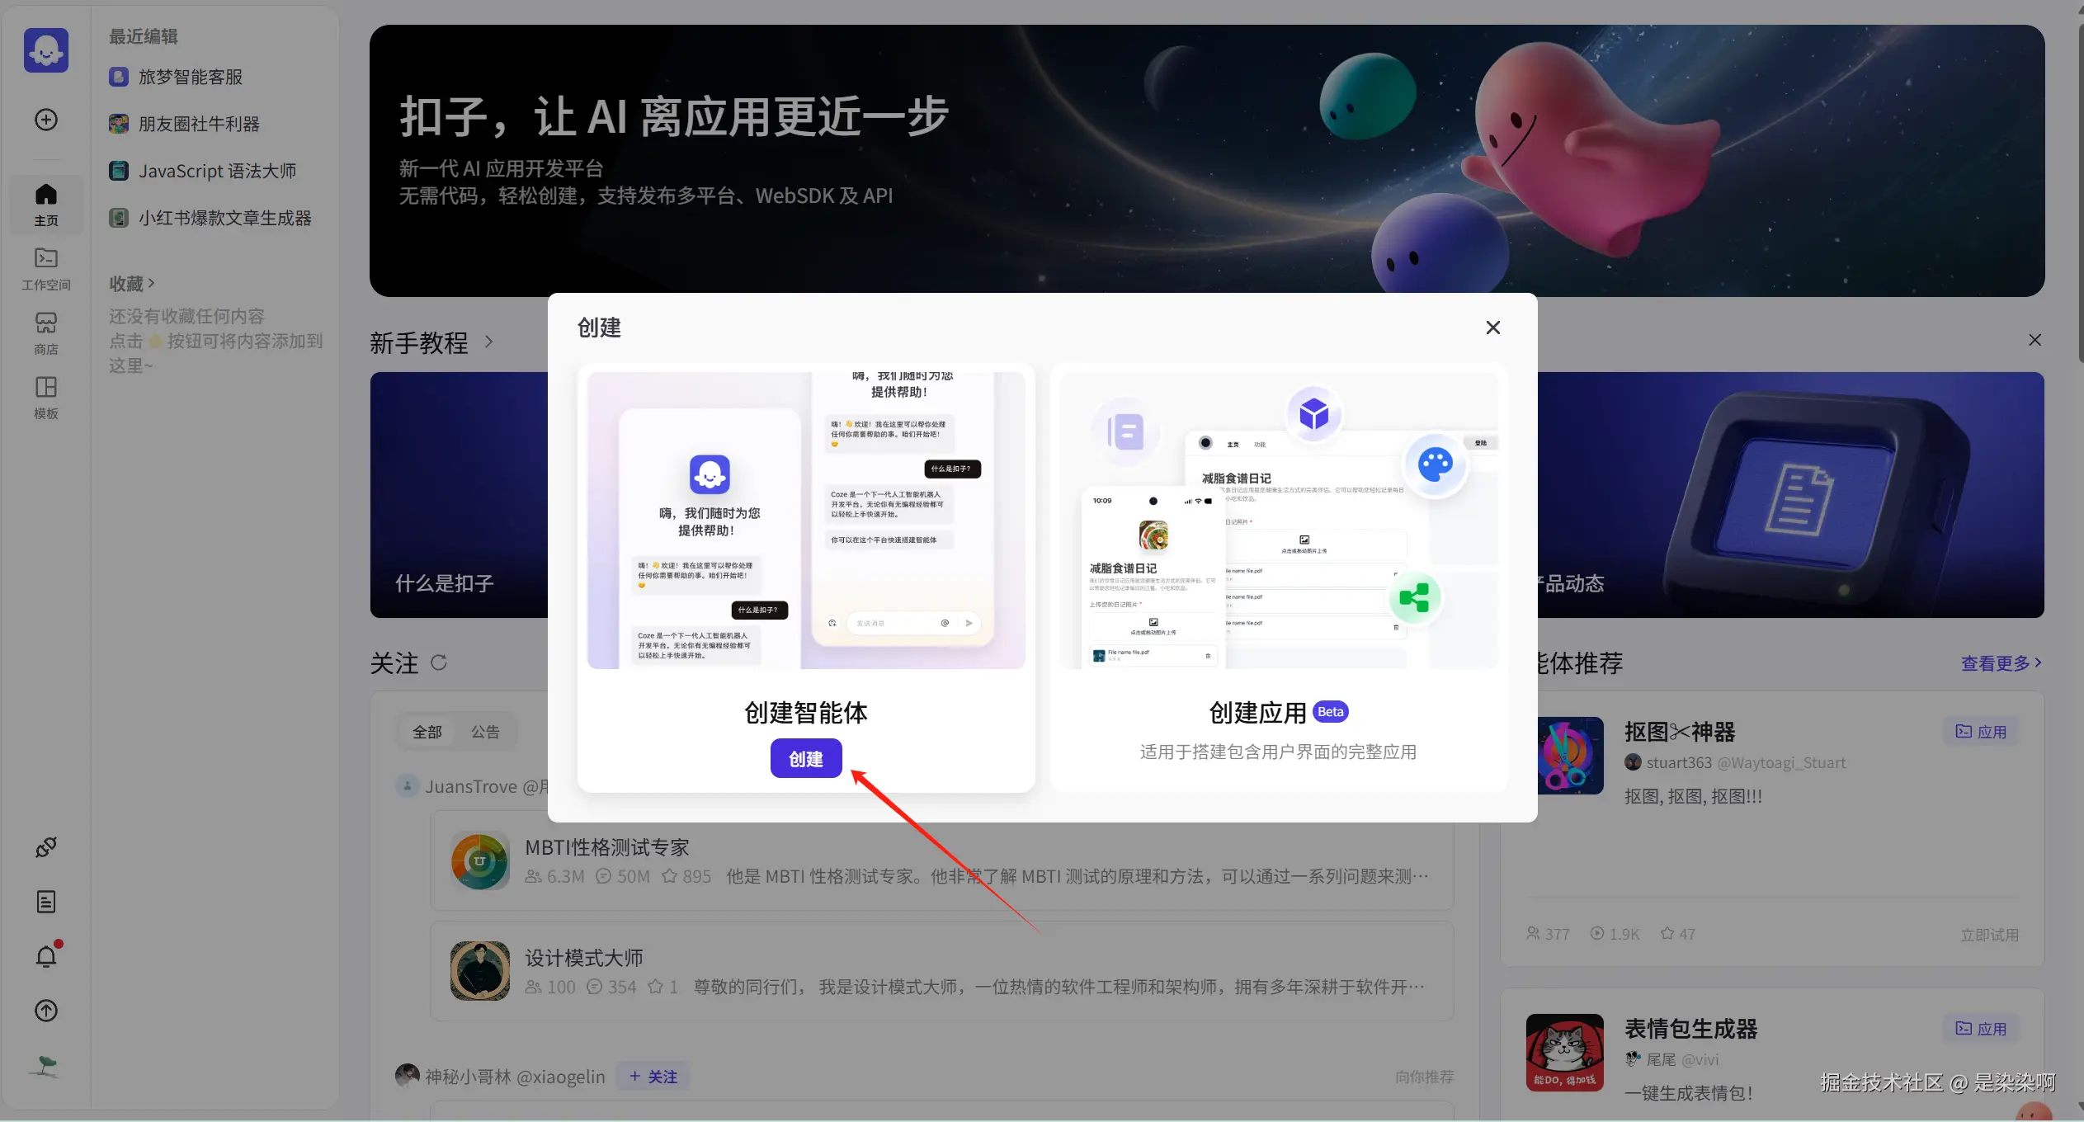
Task: Open the Coze logo home icon
Action: coord(46,49)
